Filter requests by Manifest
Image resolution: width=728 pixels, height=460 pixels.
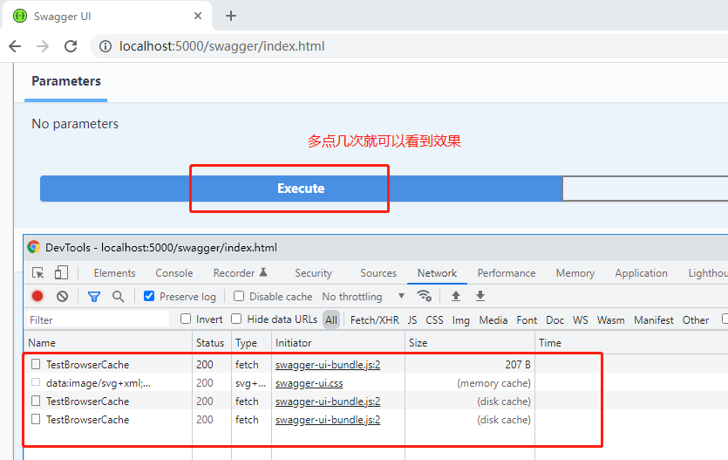[654, 320]
